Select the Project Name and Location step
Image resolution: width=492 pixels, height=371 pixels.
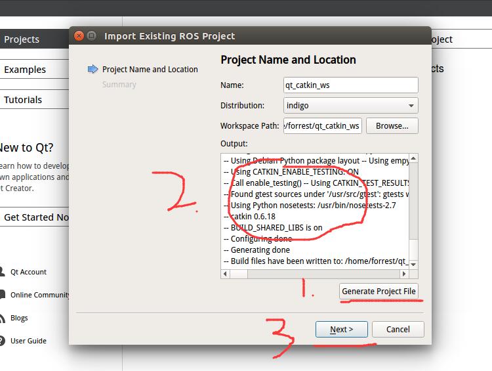(x=150, y=69)
